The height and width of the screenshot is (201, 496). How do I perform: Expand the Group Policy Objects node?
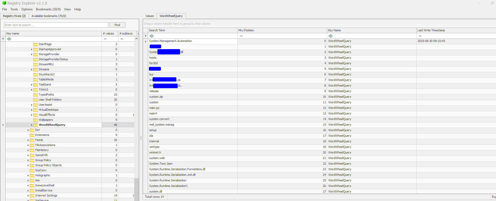(28, 165)
